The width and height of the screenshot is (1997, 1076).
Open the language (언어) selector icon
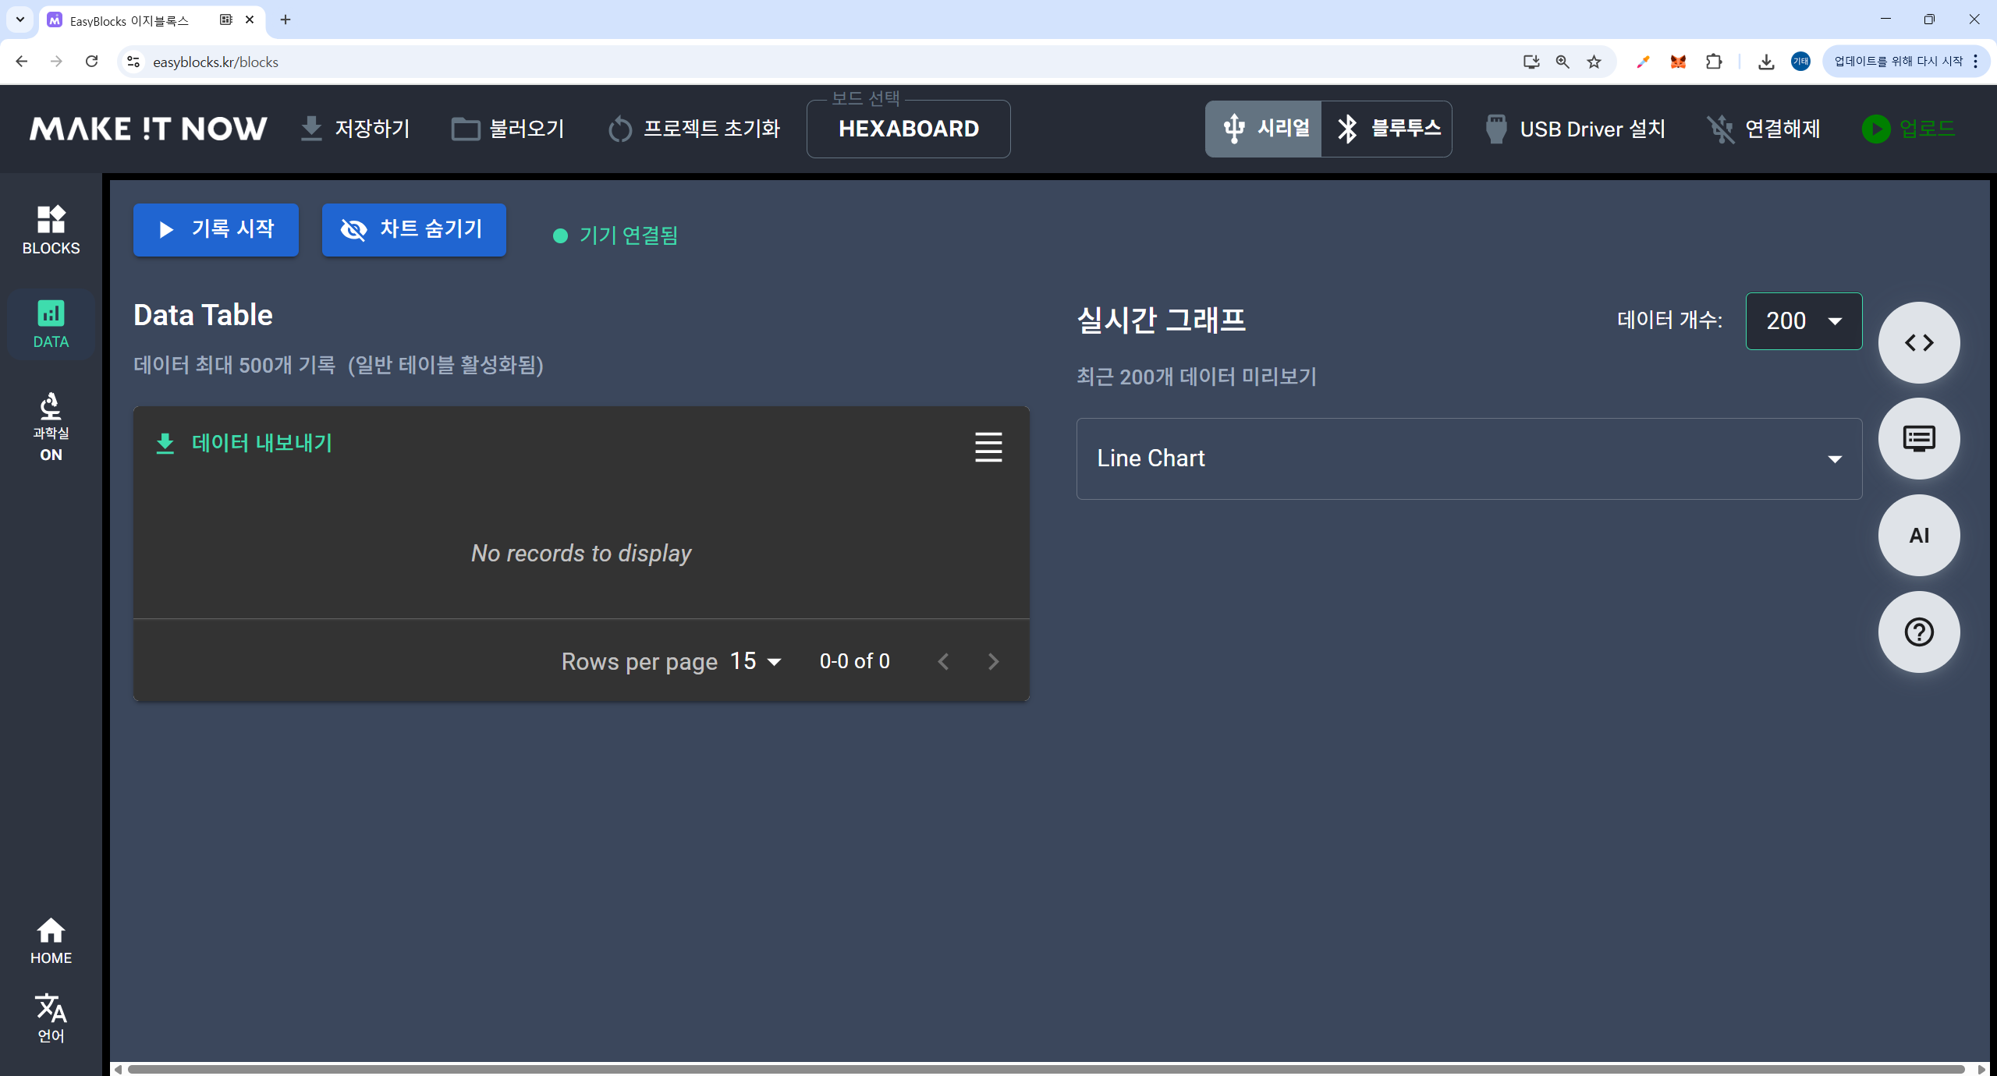pyautogui.click(x=51, y=1017)
